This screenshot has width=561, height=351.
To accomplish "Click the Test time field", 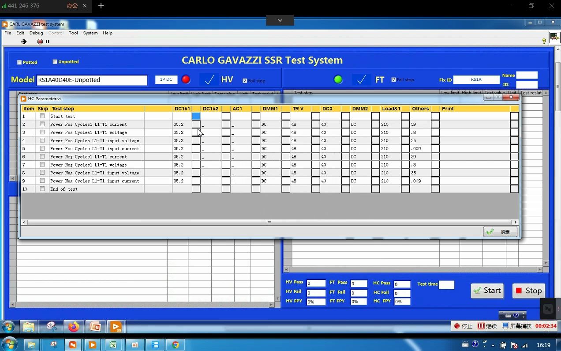I will tap(446, 285).
